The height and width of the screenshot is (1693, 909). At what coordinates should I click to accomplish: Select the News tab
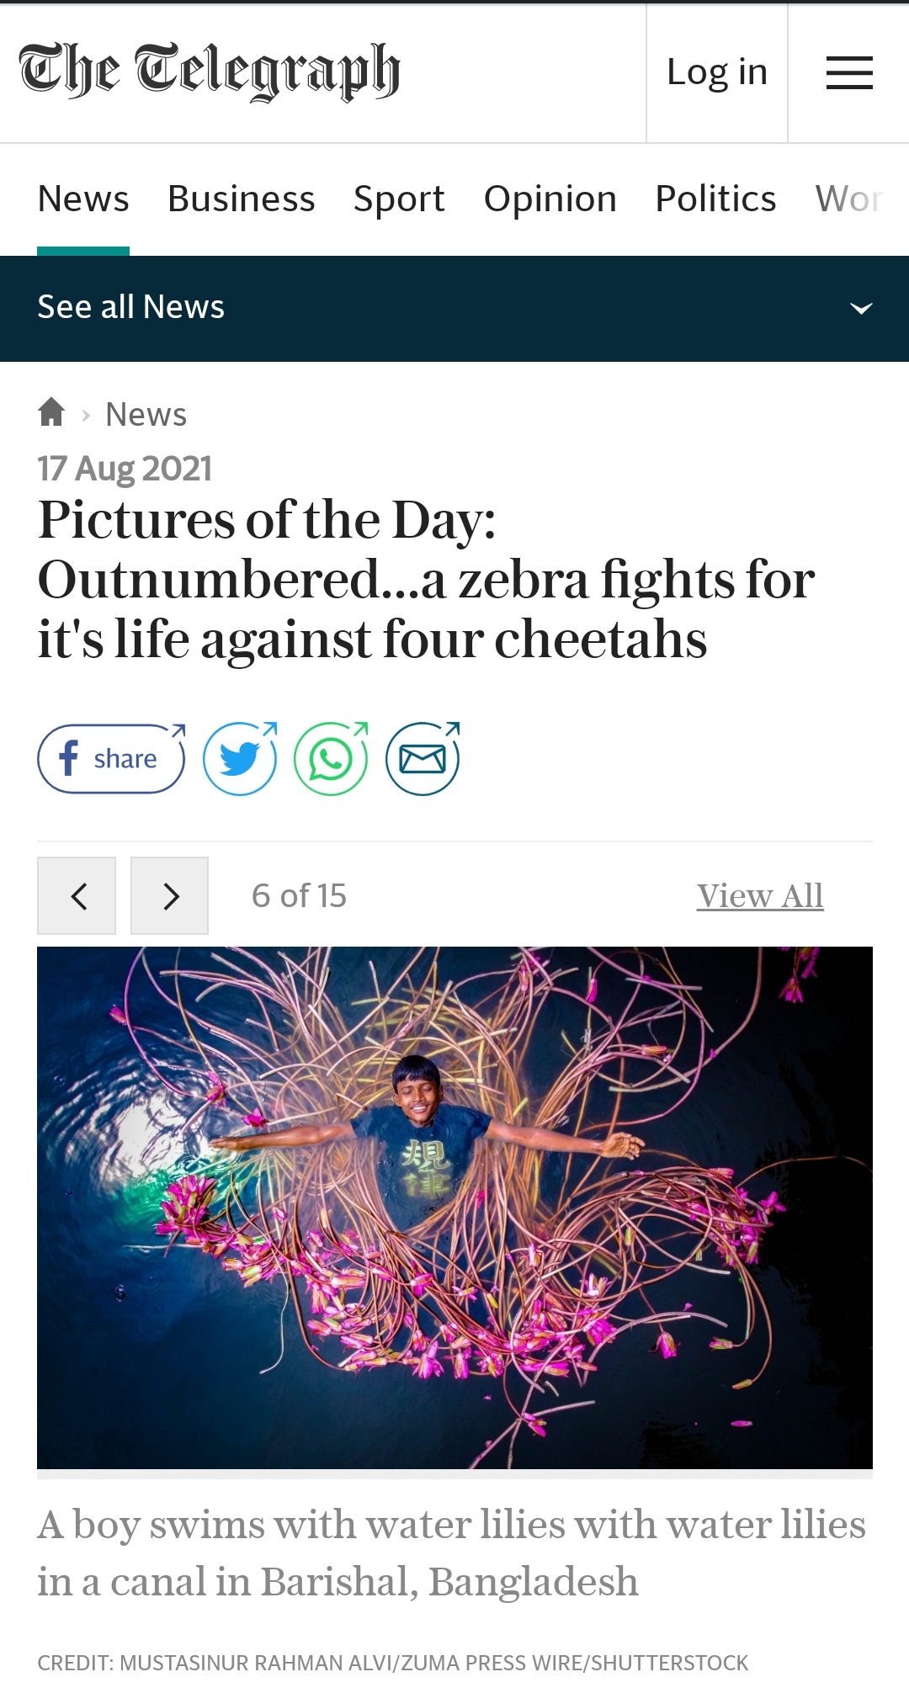(83, 199)
